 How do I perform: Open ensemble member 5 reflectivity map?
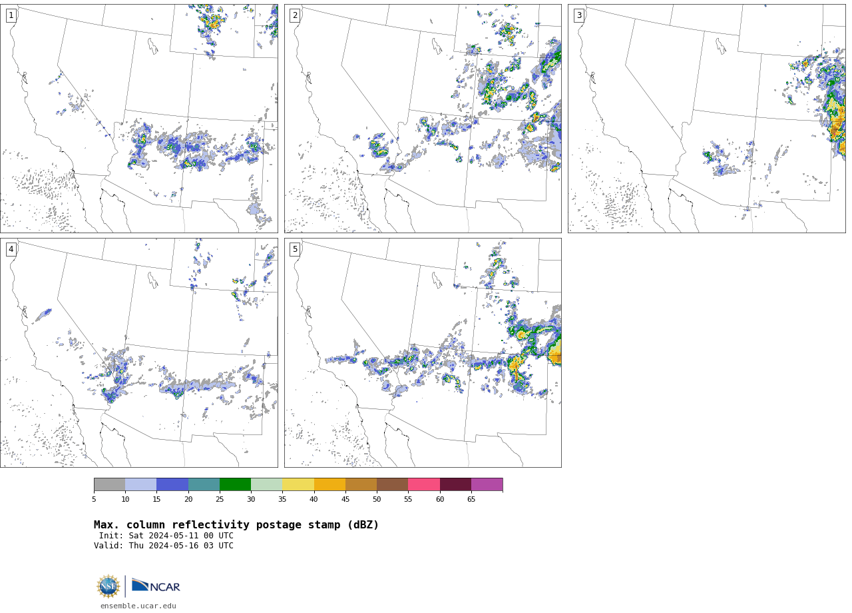point(423,353)
